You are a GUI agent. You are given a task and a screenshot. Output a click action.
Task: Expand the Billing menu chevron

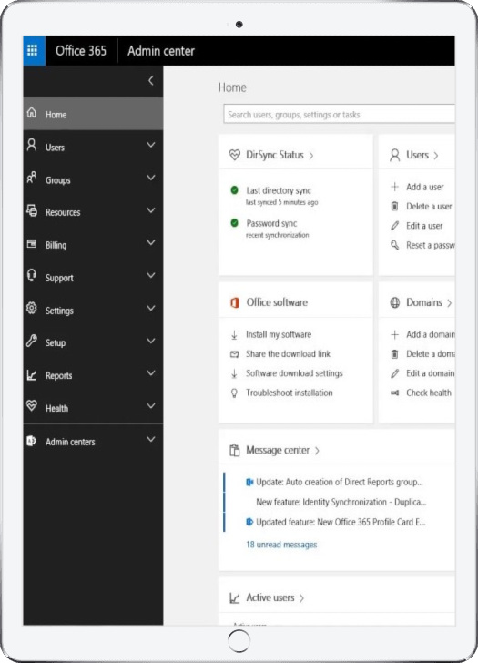(151, 242)
